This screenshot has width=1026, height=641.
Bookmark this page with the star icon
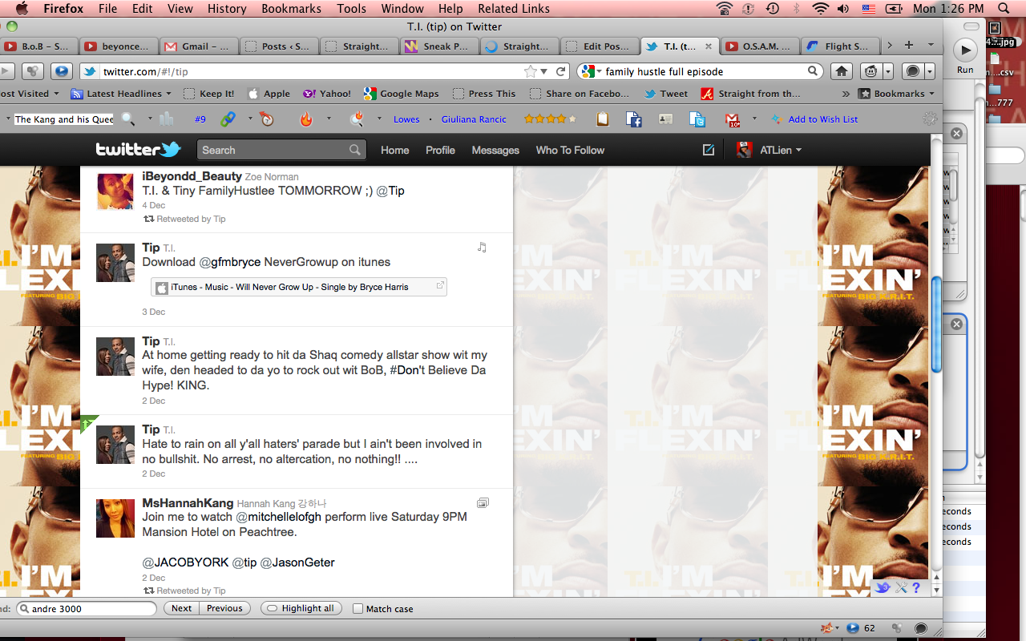tap(530, 71)
